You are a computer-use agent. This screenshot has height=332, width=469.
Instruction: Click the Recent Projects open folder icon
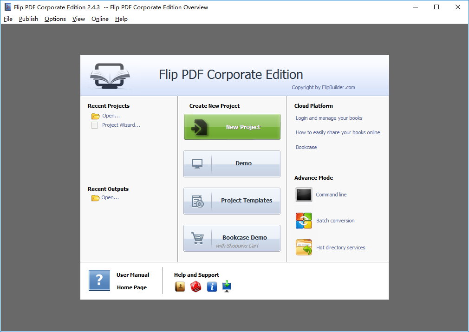pos(95,116)
